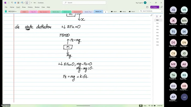Click the microphone icon in taskbar
This screenshot has width=191, height=107.
click(x=141, y=105)
